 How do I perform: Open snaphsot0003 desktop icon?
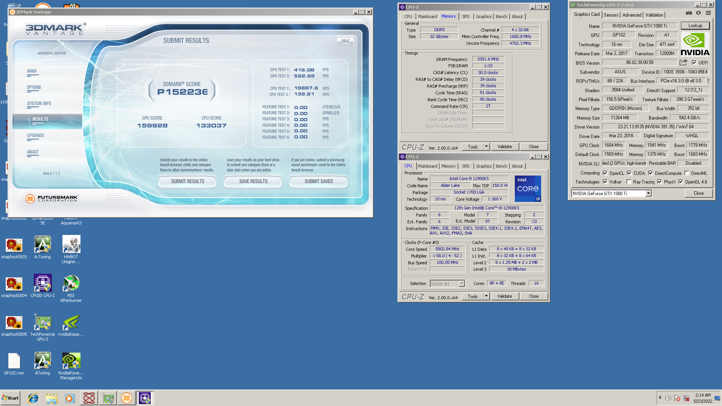[x=14, y=248]
